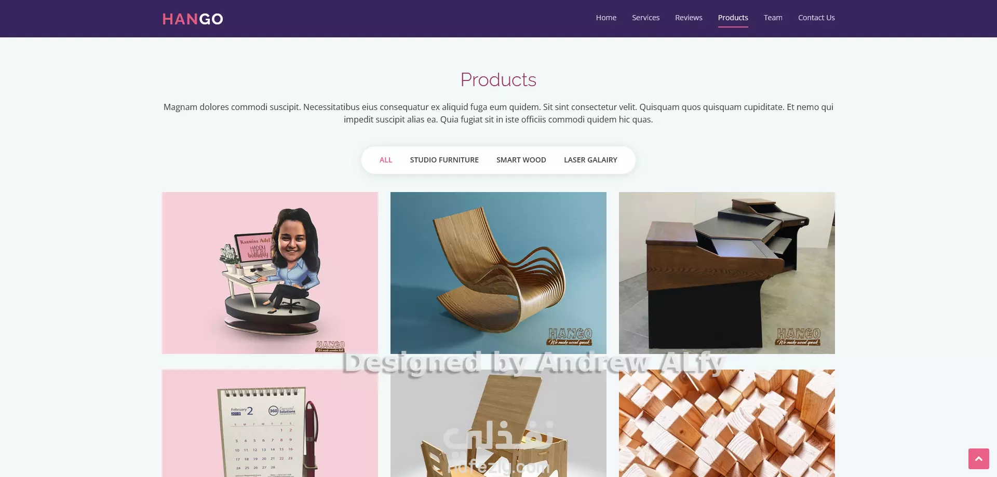Open the Reviews nav link
997x477 pixels.
(x=689, y=18)
